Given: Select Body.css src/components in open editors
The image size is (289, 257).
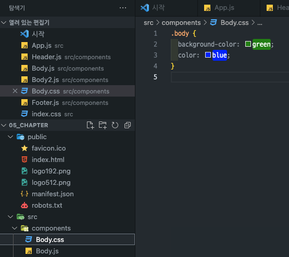Looking at the screenshot, I should pyautogui.click(x=68, y=91).
